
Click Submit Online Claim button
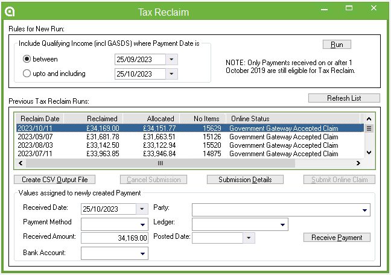[339, 180]
